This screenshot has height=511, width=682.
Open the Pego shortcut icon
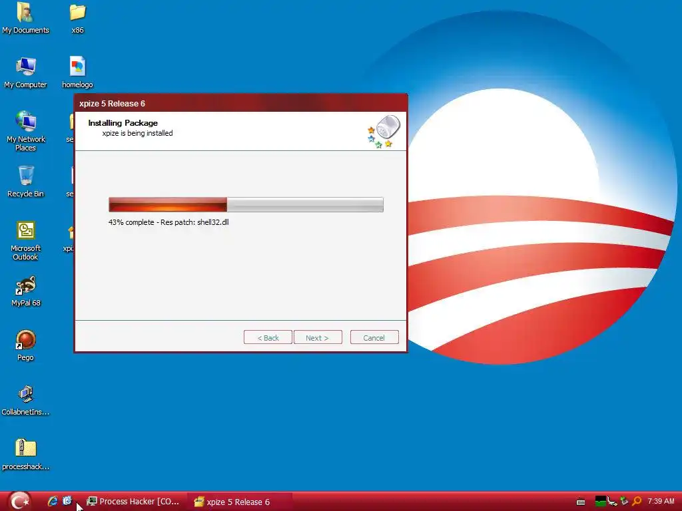click(x=26, y=345)
